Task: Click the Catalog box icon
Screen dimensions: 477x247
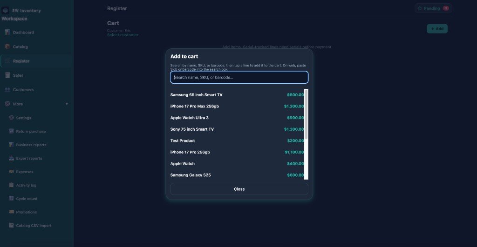Action: 7,47
